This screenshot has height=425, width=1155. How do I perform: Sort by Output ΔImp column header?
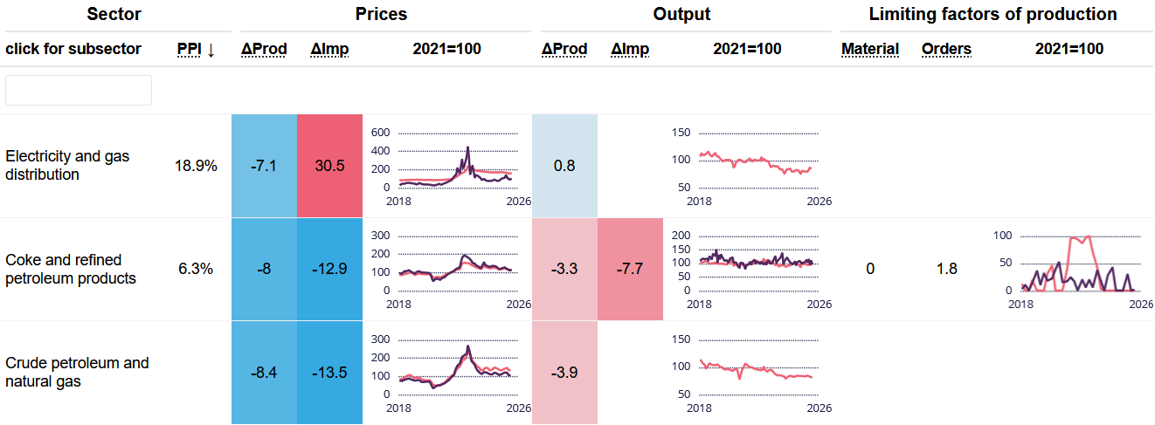(630, 49)
